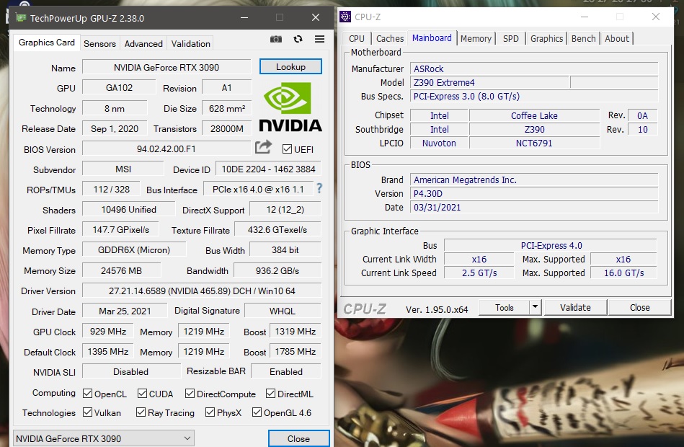Open the GPU selection dropdown in GPU-Z

103,438
